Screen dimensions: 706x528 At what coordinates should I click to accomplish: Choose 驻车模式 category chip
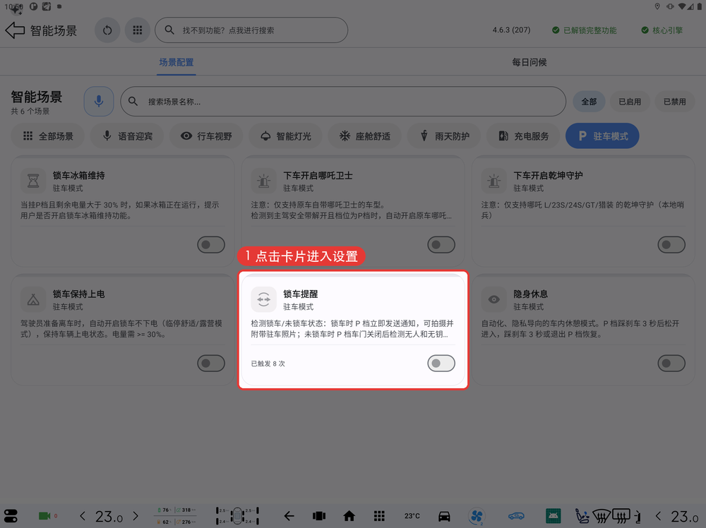point(602,136)
